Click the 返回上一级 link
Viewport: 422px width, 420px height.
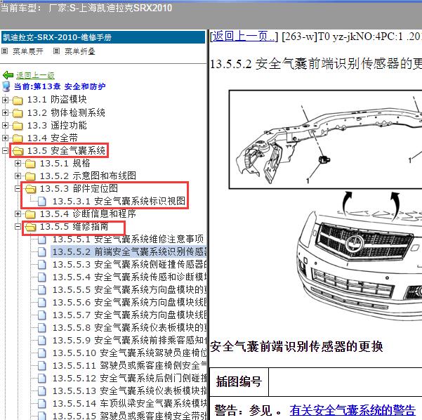pyautogui.click(x=35, y=75)
